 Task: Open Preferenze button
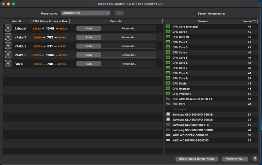[235, 159]
